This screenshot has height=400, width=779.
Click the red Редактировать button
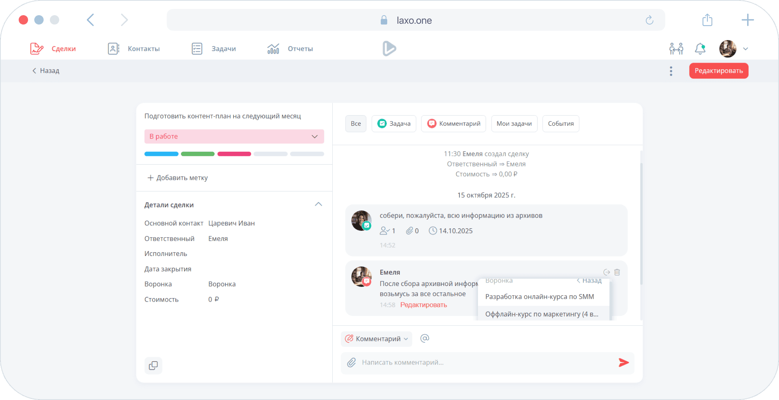point(719,71)
